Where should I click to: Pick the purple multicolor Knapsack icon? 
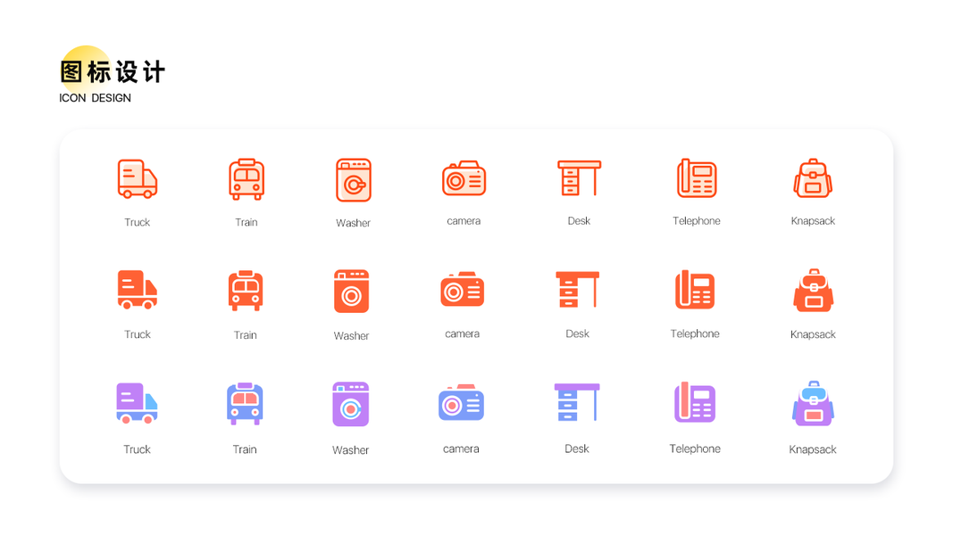pos(813,404)
